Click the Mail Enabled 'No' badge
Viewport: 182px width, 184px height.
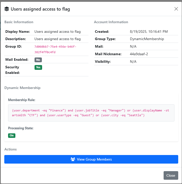(38, 60)
